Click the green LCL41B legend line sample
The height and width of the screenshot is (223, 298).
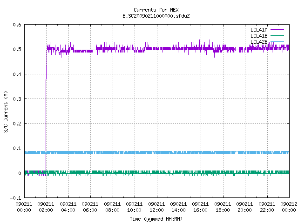click(277, 35)
